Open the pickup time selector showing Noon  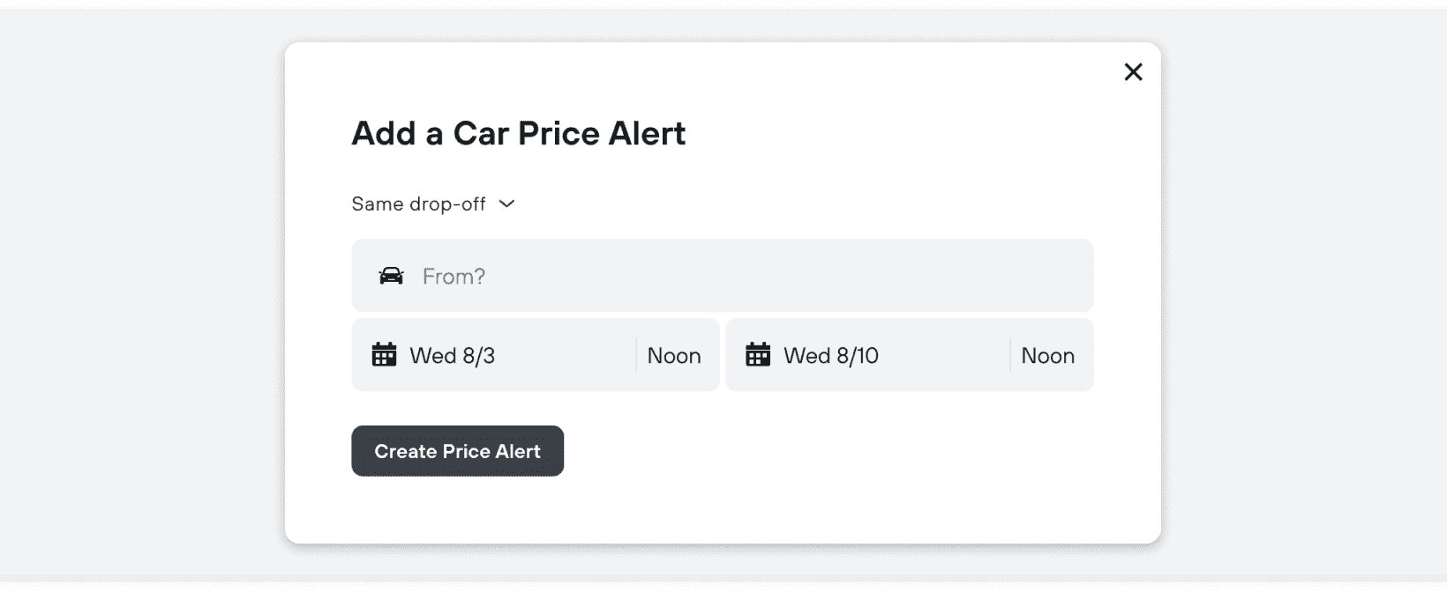click(674, 355)
